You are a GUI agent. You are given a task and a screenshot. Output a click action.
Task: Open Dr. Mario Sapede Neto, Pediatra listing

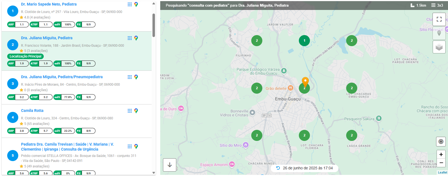click(x=49, y=4)
